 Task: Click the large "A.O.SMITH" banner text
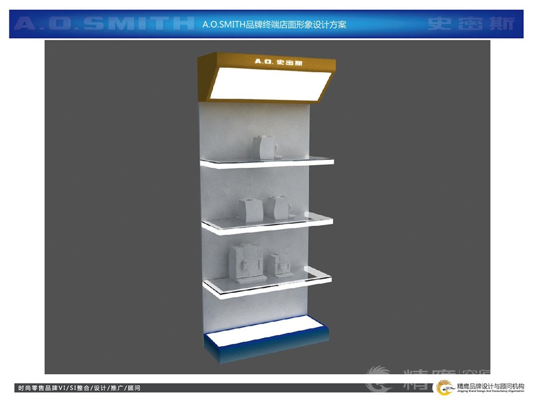coord(104,24)
